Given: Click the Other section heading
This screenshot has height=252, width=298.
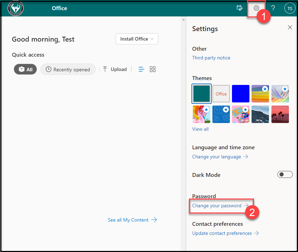Looking at the screenshot, I should [x=199, y=49].
